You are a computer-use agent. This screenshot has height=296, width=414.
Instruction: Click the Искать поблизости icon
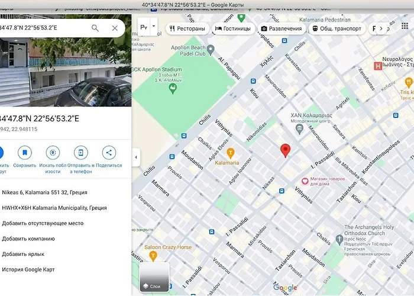click(53, 153)
